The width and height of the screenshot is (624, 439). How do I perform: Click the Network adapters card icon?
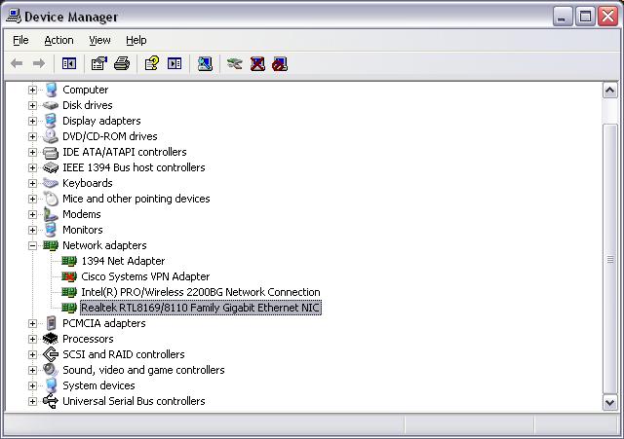coord(51,245)
